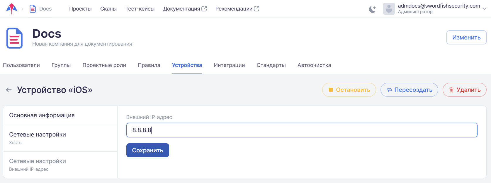Focus the Внешний IP-адрес input field
The width and height of the screenshot is (491, 183).
tap(302, 130)
